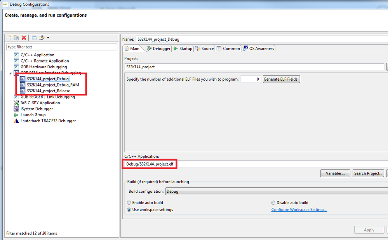Image resolution: width=388 pixels, height=240 pixels.
Task: Select Enable auto build radio button
Action: (x=129, y=203)
